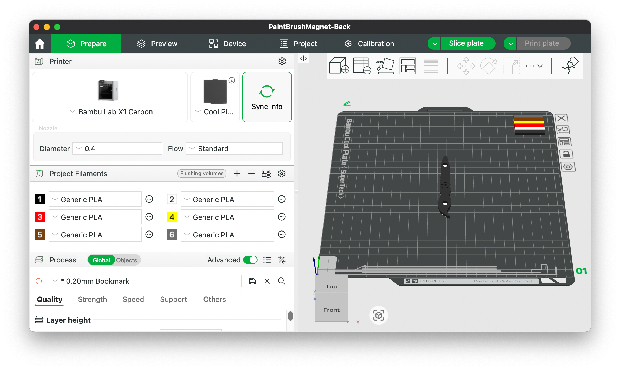Open the 0.20mm Bookmark preset dropdown
Viewport: 620px width, 370px height.
145,281
